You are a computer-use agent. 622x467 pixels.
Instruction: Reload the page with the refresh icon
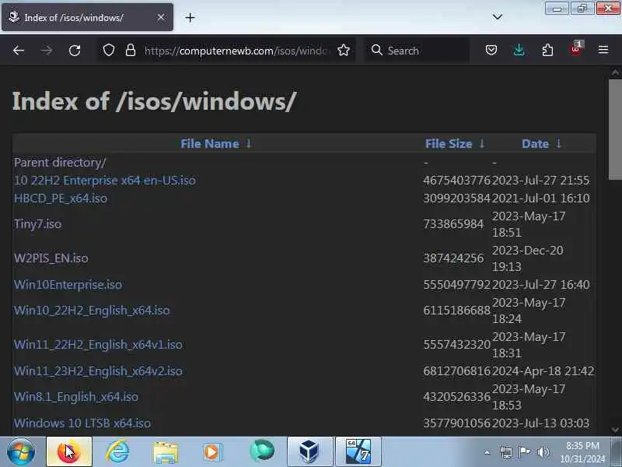click(75, 51)
